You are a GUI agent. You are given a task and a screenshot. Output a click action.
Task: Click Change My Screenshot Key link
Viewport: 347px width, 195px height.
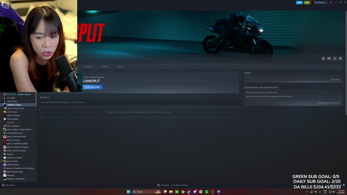(x=328, y=103)
